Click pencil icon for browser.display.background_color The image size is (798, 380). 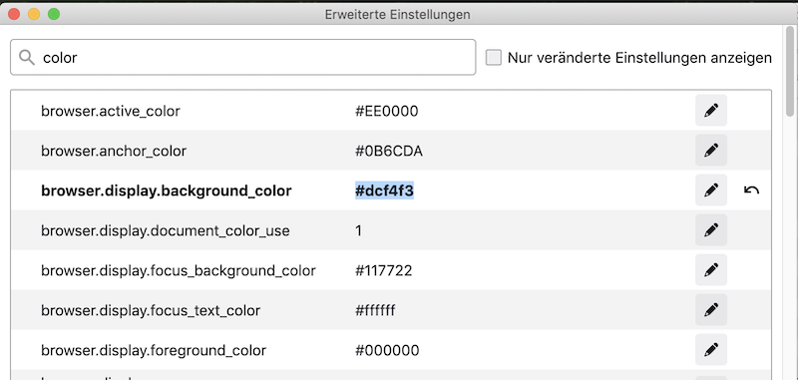(711, 190)
